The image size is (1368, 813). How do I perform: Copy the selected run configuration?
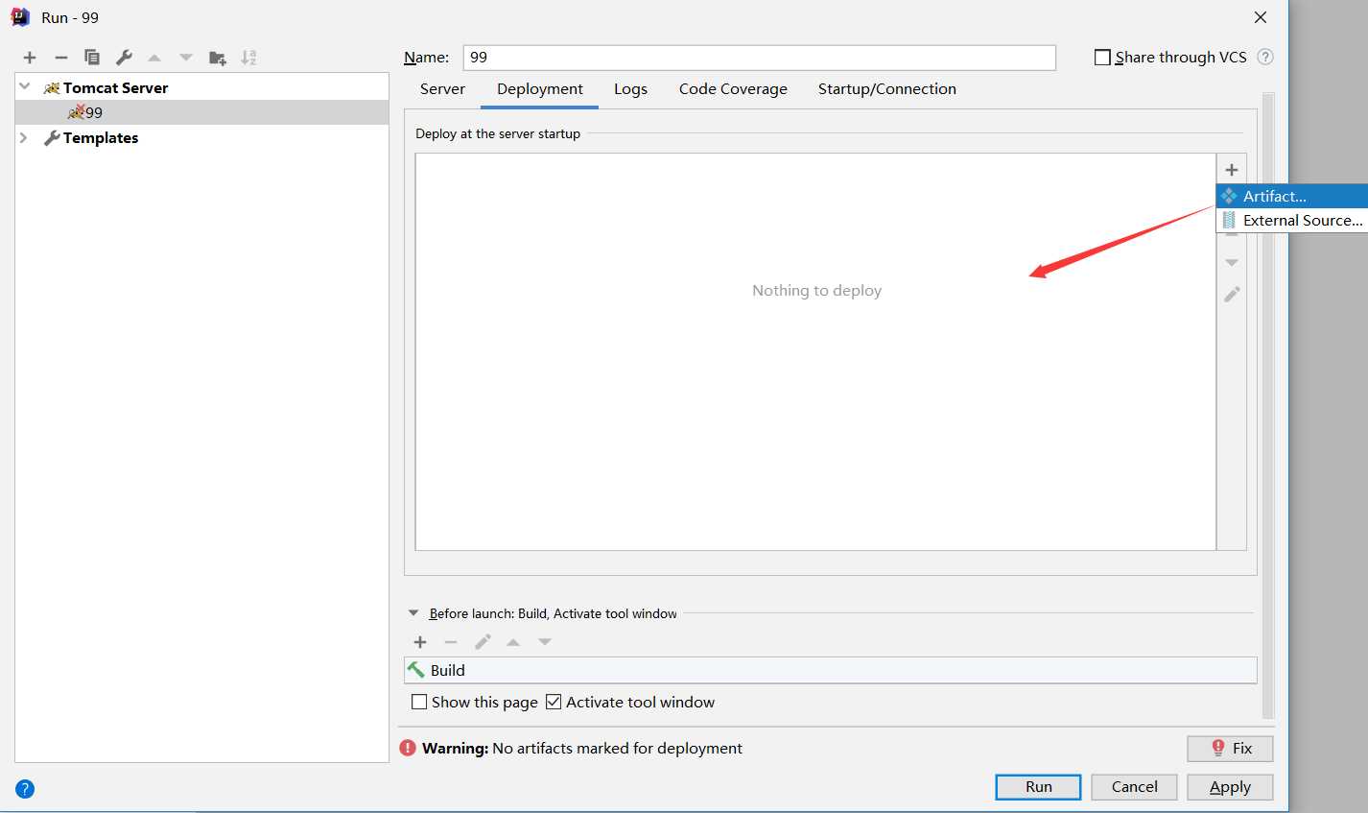[x=92, y=58]
